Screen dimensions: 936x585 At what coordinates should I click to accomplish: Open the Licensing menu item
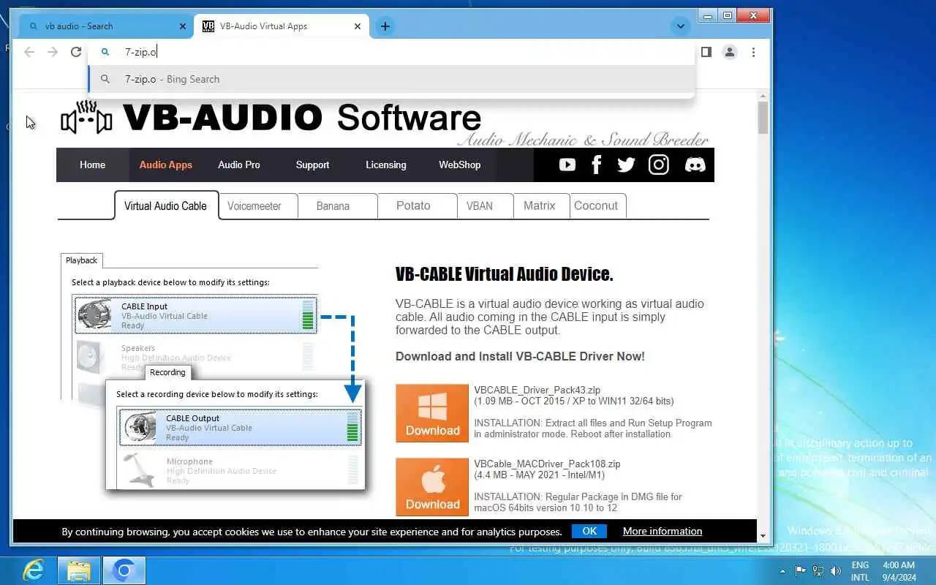point(386,165)
